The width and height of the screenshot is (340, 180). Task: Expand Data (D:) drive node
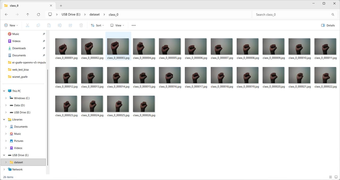pyautogui.click(x=6, y=105)
